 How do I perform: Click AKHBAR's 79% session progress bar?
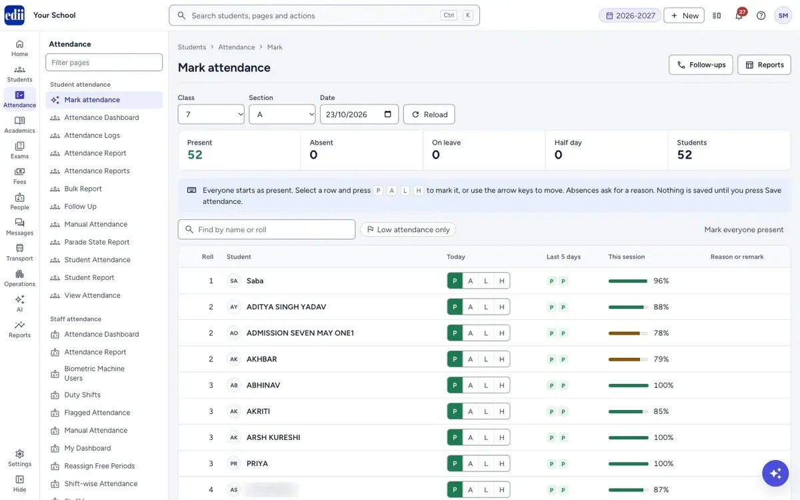point(629,359)
